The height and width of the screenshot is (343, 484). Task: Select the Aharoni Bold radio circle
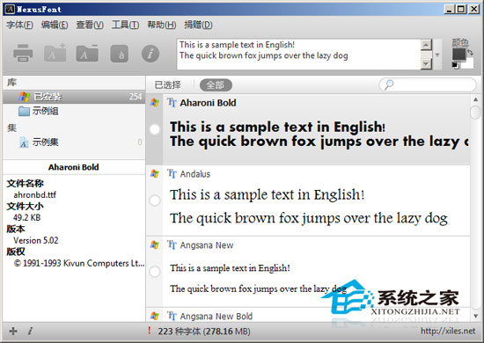155,129
